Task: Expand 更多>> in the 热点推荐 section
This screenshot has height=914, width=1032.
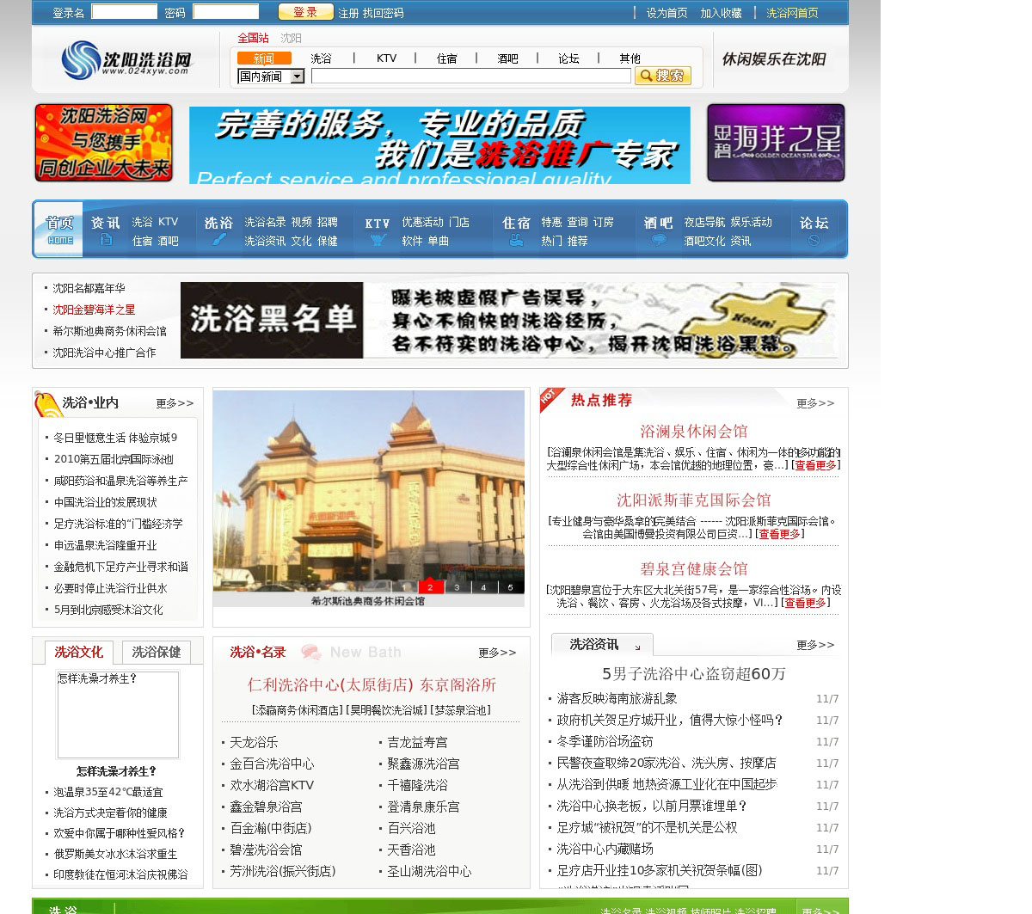Action: (x=814, y=403)
